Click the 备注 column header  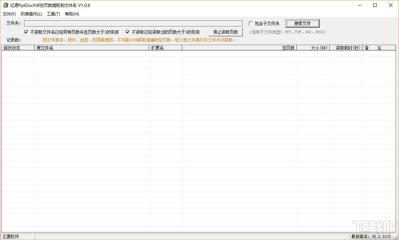pos(378,48)
